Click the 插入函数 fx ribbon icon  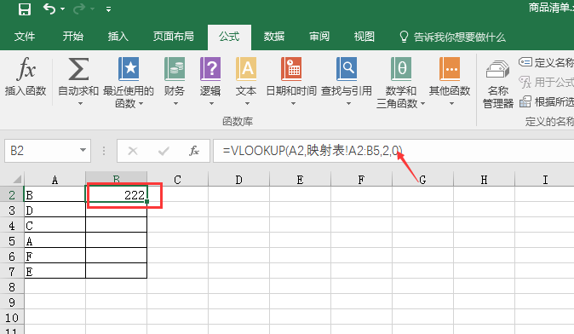[x=26, y=69]
